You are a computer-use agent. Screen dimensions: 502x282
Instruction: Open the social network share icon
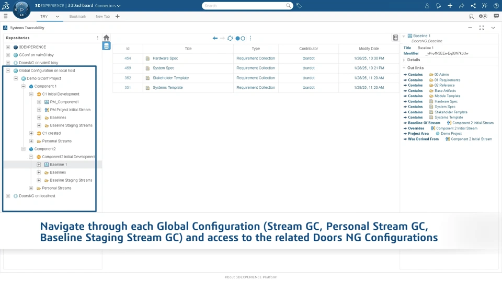473,6
